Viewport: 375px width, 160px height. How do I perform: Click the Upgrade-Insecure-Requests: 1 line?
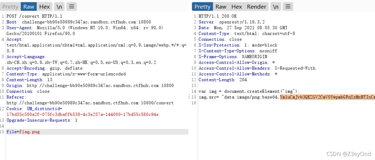(42, 120)
